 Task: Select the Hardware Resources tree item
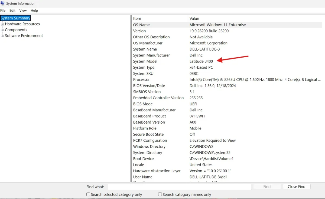pyautogui.click(x=22, y=24)
